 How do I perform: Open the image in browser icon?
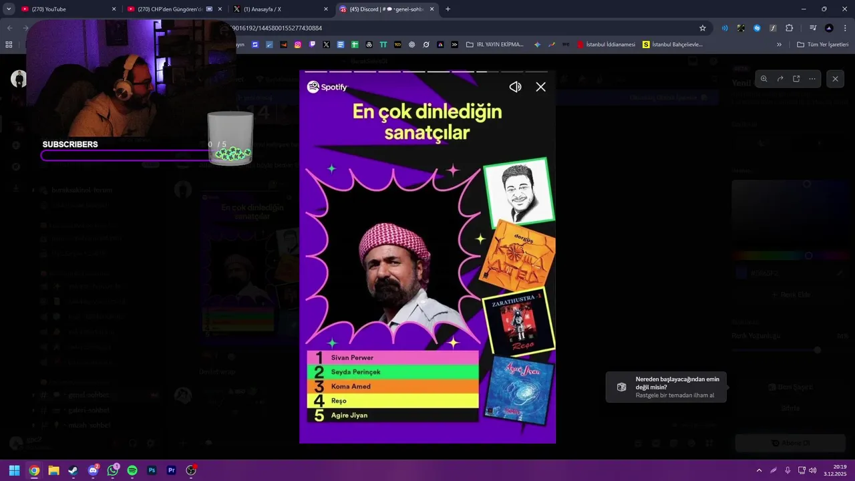796,79
